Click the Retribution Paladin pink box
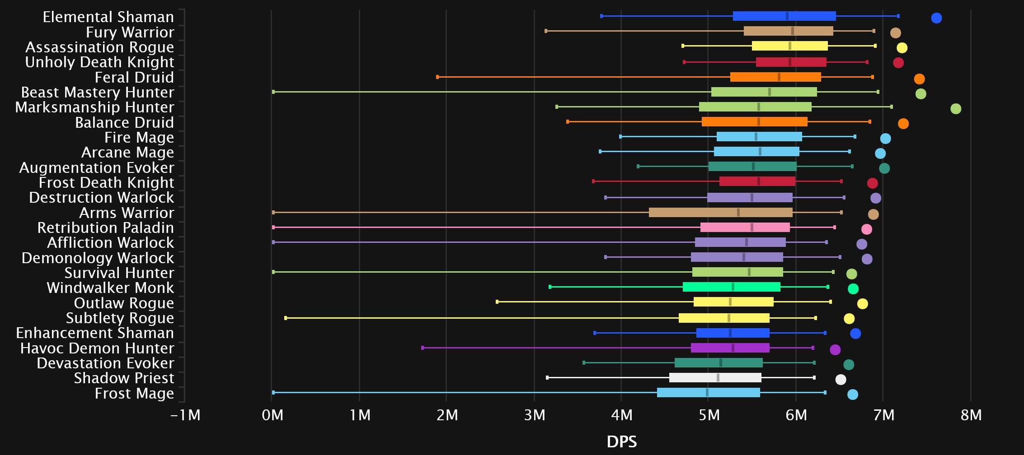1024x455 pixels. [745, 227]
